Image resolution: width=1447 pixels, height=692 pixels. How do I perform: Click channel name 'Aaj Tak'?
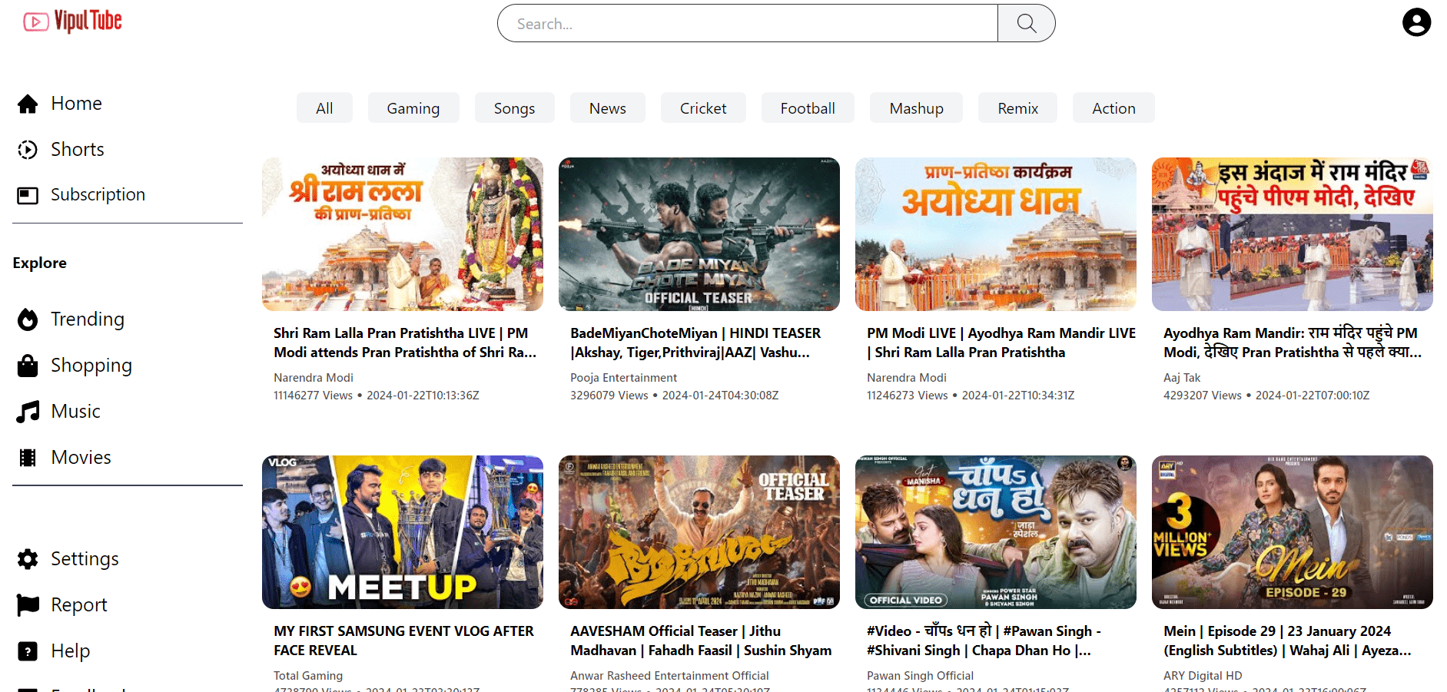pos(1182,378)
